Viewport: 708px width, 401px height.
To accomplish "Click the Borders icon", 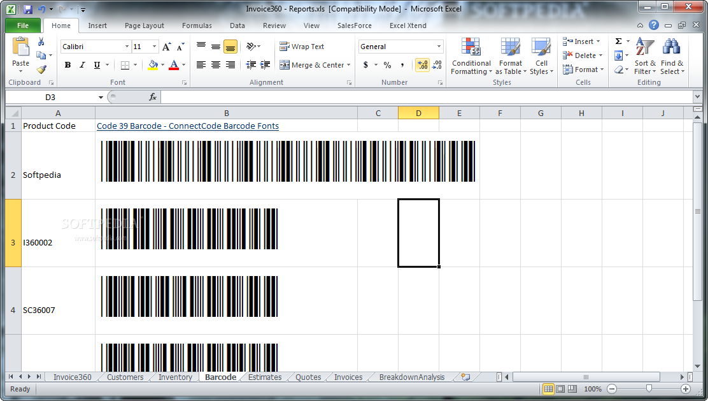I will pyautogui.click(x=125, y=65).
